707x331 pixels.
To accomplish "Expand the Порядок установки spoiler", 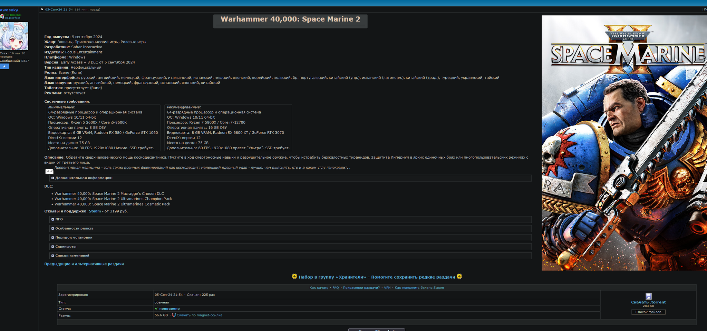I will click(290, 238).
